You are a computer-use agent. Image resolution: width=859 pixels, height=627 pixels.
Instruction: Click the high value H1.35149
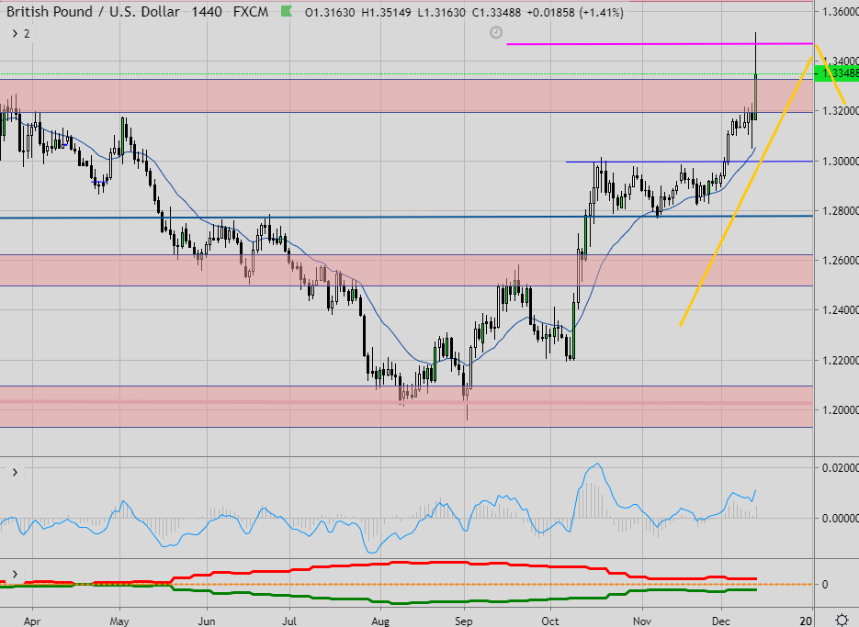pos(386,12)
